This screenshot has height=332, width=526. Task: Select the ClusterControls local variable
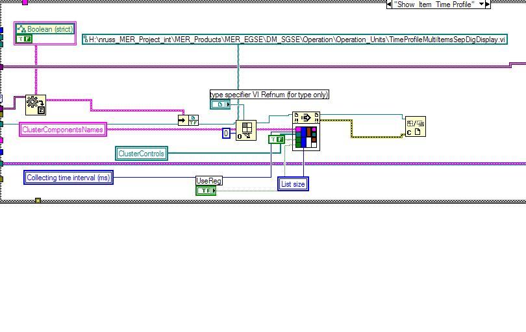[x=141, y=154]
